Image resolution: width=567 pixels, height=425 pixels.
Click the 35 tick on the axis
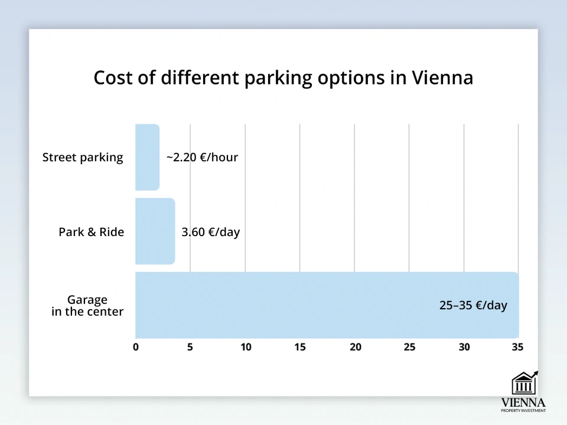(517, 347)
